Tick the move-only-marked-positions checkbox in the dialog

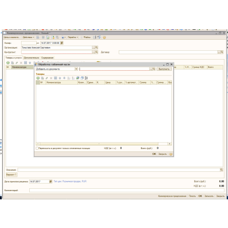point(37,148)
